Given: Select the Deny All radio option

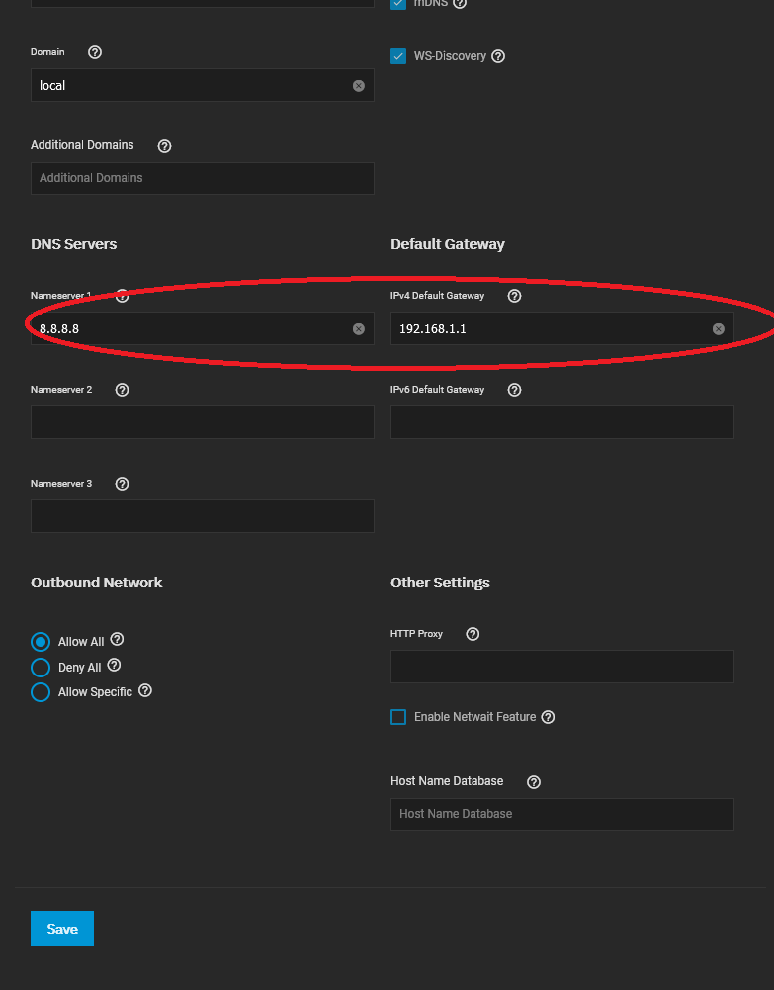Looking at the screenshot, I should (41, 668).
